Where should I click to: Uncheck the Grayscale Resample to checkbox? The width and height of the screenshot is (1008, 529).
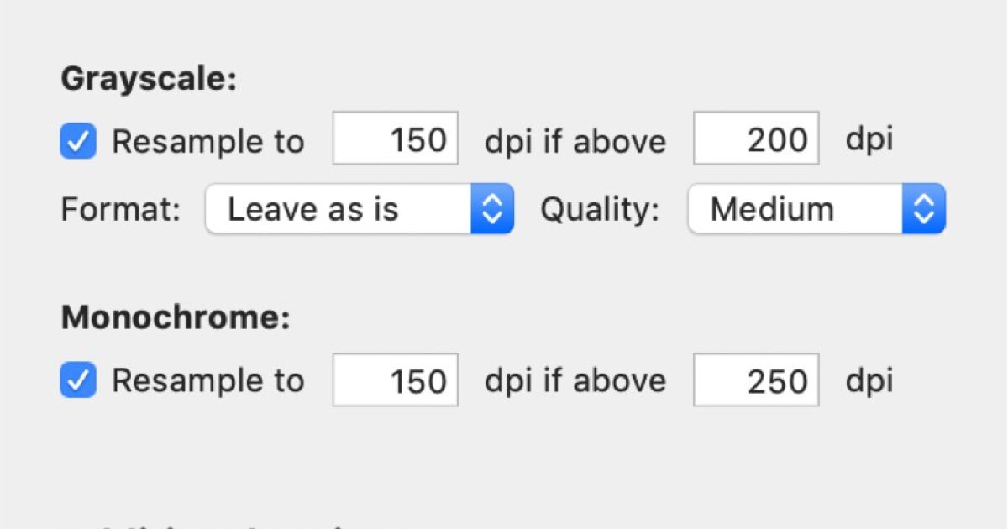[x=78, y=142]
